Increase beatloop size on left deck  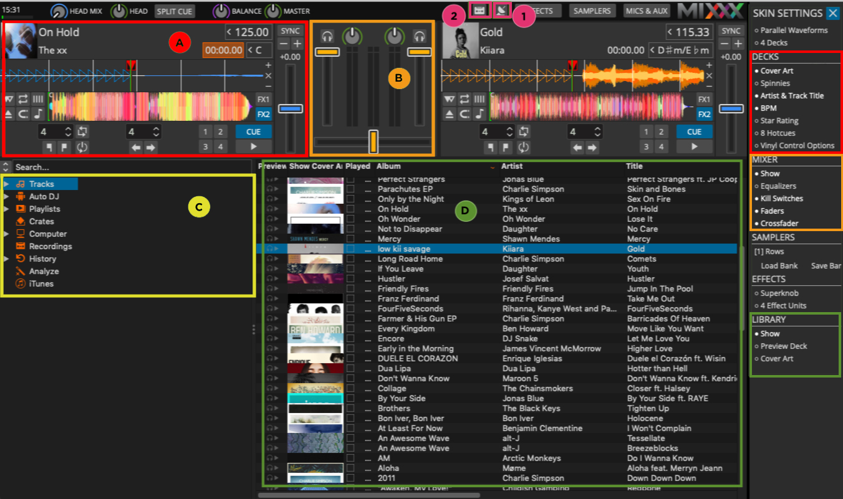coord(69,128)
